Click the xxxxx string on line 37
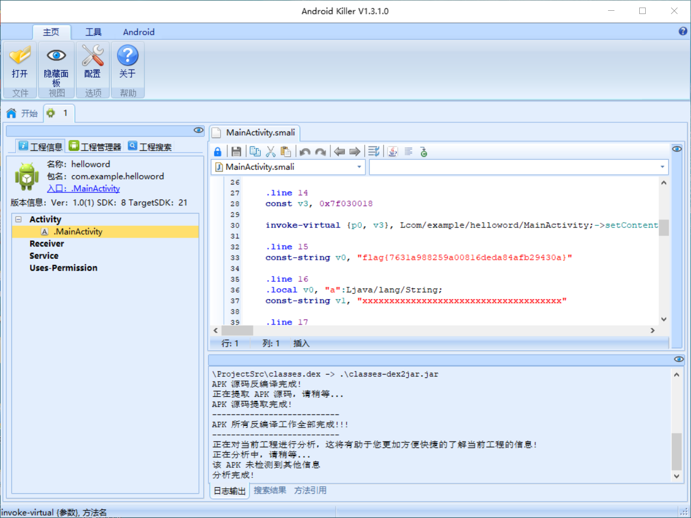 [462, 301]
